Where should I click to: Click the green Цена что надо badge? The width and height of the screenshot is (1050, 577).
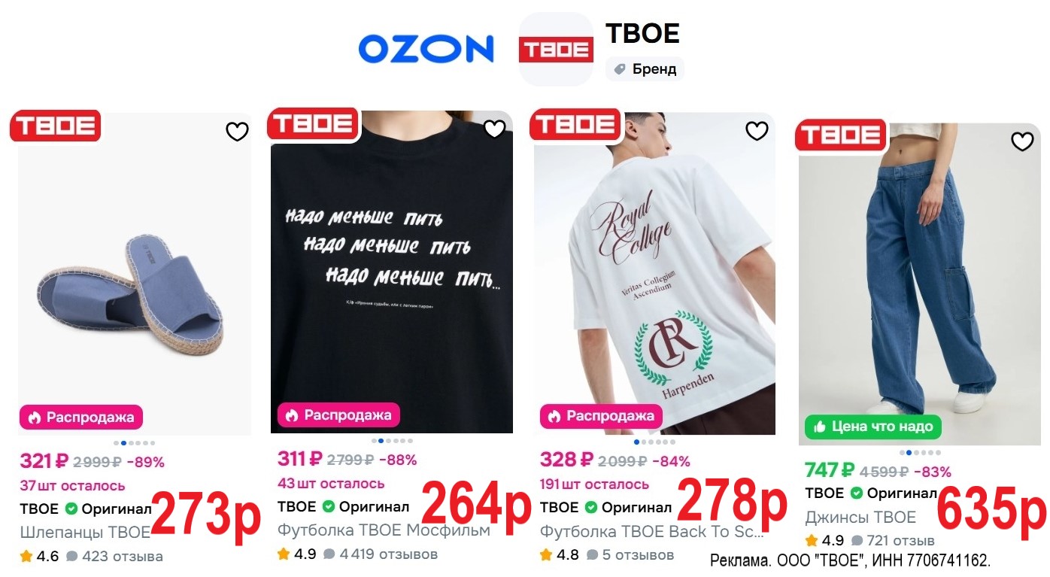pyautogui.click(x=873, y=427)
